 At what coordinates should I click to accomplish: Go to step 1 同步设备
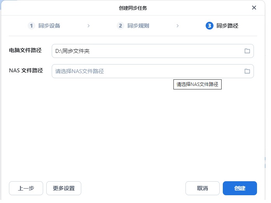pyautogui.click(x=44, y=26)
